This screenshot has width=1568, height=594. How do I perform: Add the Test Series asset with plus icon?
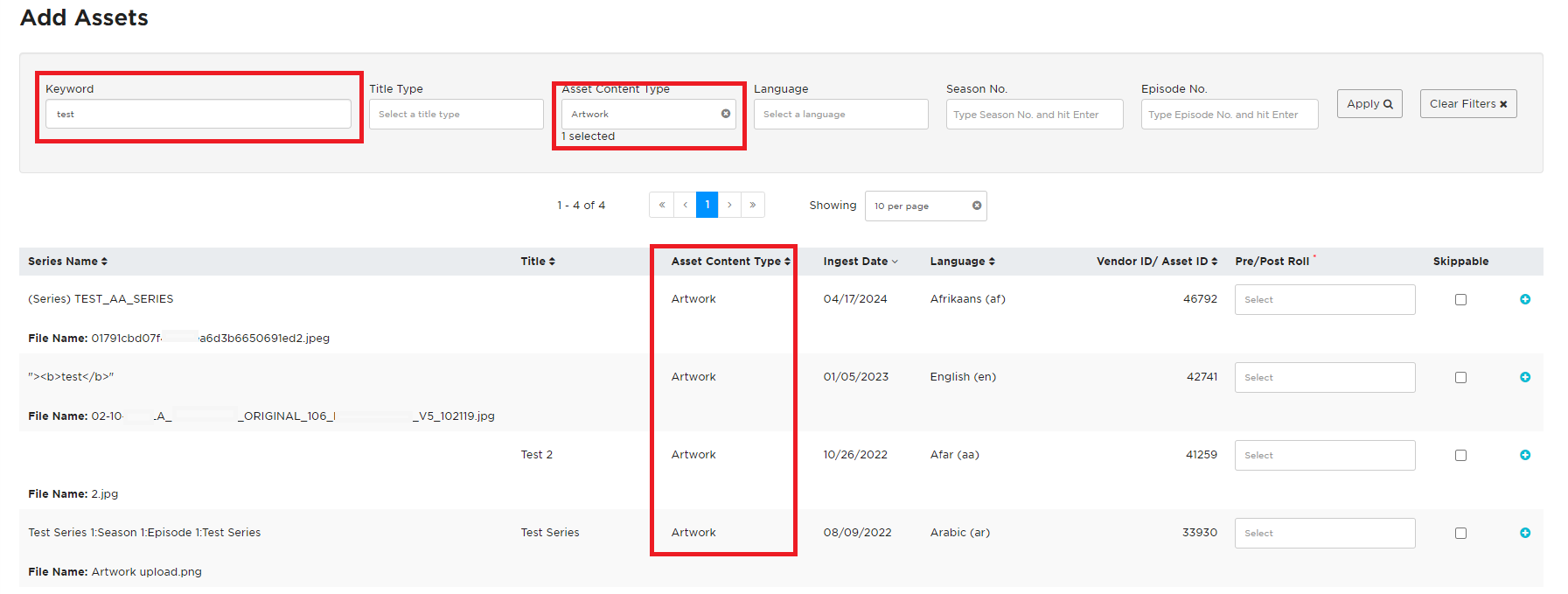(1525, 533)
